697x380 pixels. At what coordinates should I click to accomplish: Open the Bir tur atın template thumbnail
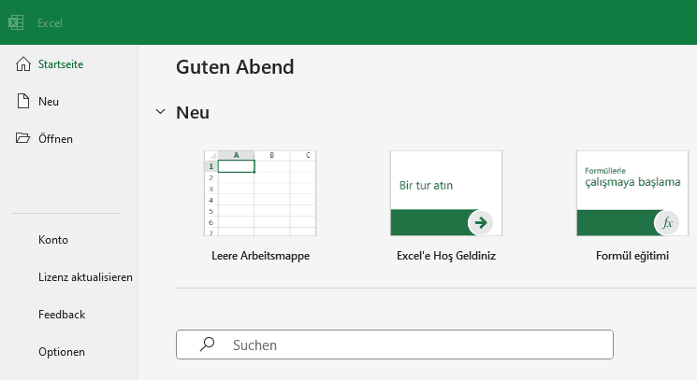point(445,192)
